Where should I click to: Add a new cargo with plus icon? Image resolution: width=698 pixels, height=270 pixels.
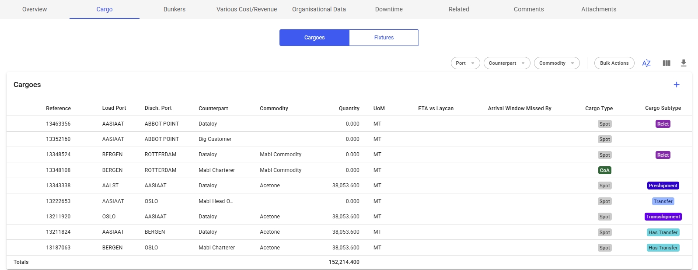676,84
